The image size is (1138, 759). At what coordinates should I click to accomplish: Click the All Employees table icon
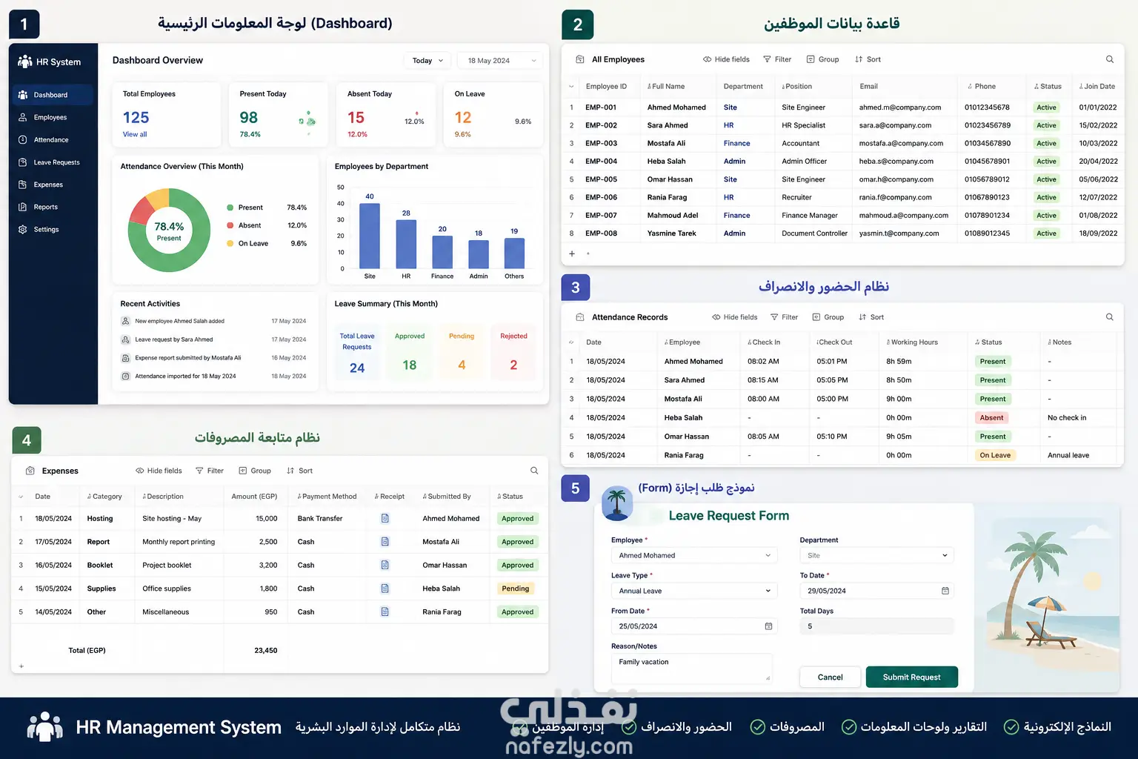580,59
